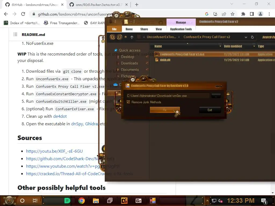Open Cortana search circle on taskbar

click(x=22, y=201)
